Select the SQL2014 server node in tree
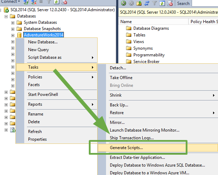218x175 pixels. click(62, 10)
